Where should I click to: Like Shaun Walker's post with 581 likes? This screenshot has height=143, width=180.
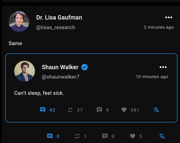pos(124,110)
